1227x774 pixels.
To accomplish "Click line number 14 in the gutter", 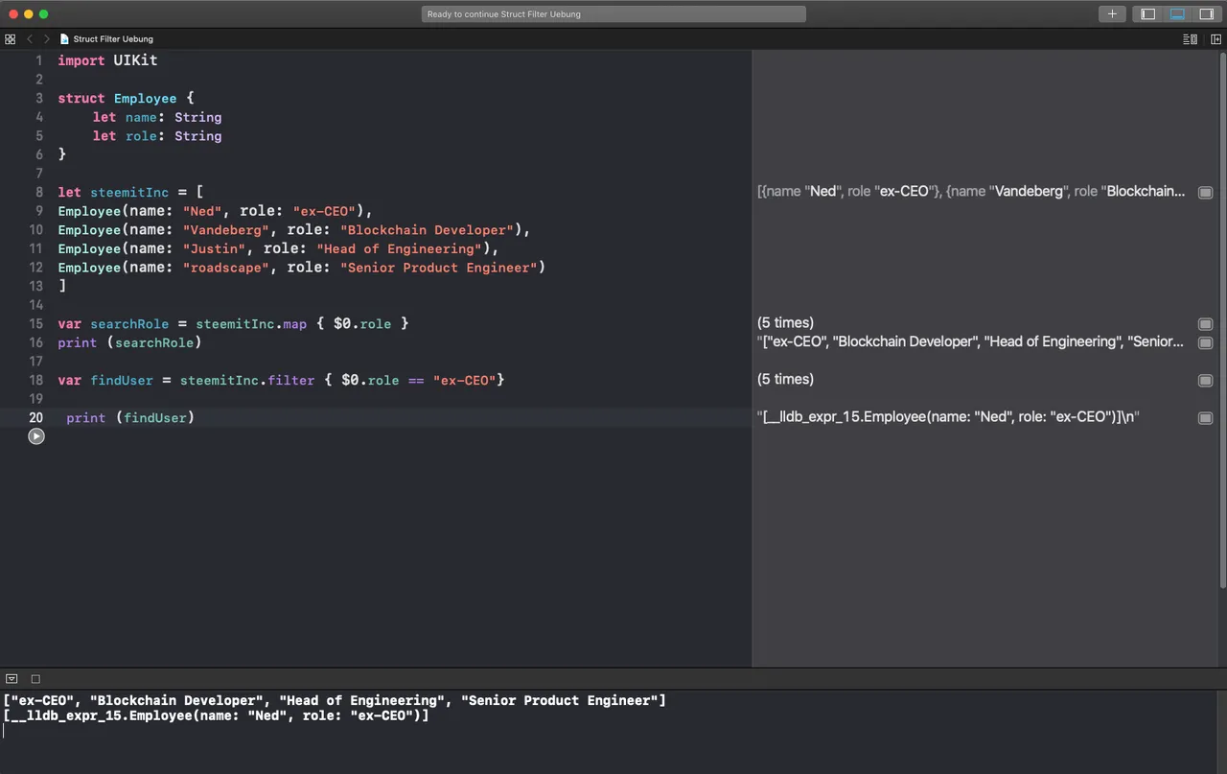I will (x=35, y=305).
